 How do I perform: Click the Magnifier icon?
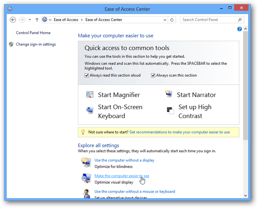[89, 95]
